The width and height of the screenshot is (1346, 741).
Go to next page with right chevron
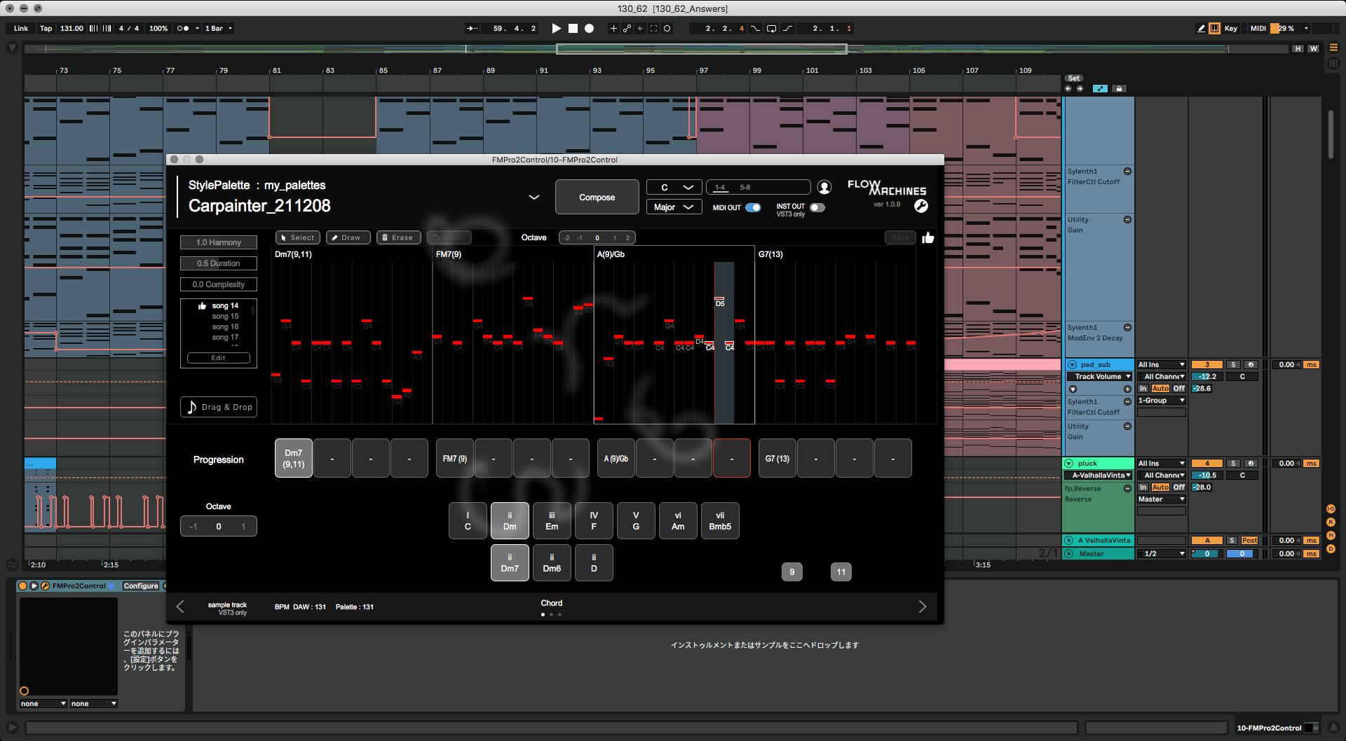tap(922, 607)
